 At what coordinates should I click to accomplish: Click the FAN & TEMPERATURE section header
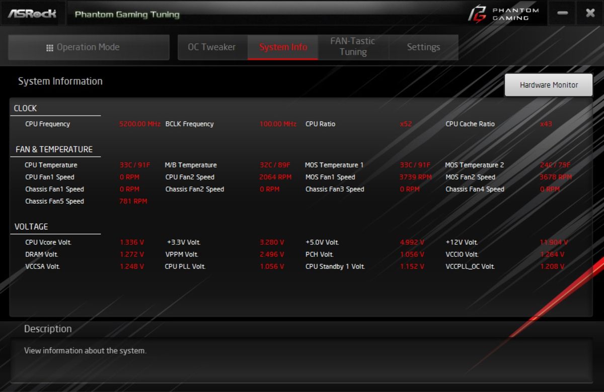(x=54, y=149)
